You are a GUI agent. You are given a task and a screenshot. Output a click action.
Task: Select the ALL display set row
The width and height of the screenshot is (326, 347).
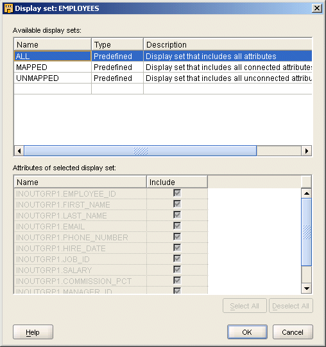click(163, 56)
